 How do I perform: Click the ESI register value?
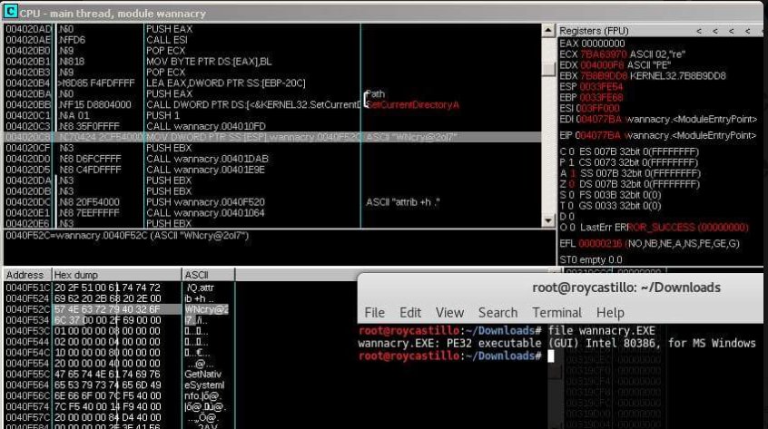(x=597, y=108)
